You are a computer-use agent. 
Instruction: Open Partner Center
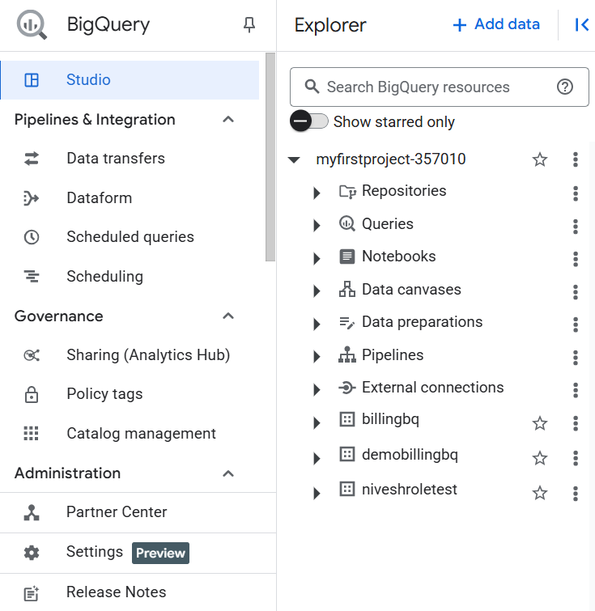pyautogui.click(x=117, y=512)
